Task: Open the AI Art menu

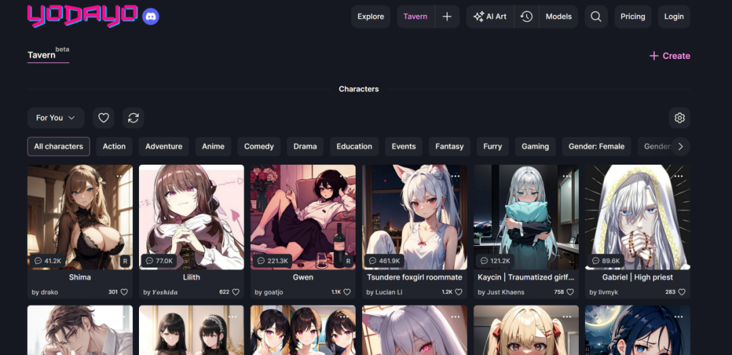Action: 490,17
